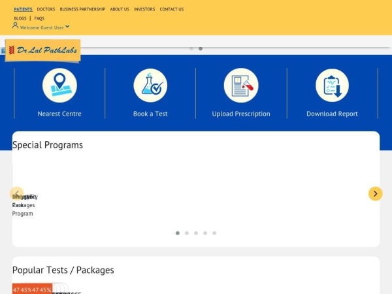Image resolution: width=392 pixels, height=294 pixels.
Task: Open the Doctors menu item
Action: coord(46,9)
